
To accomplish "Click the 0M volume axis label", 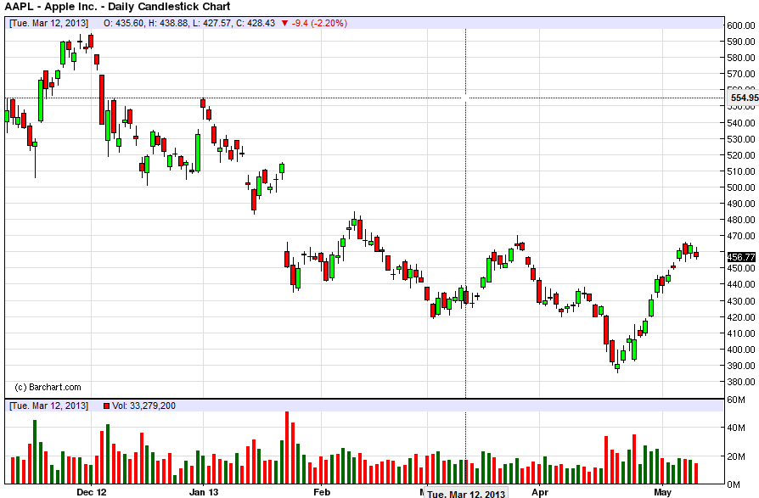I will click(733, 484).
